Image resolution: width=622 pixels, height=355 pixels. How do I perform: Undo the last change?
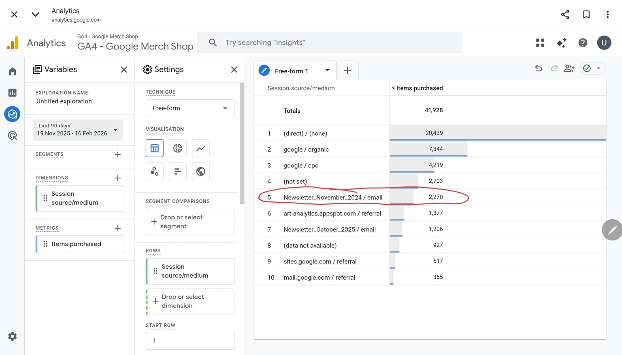pyautogui.click(x=539, y=68)
